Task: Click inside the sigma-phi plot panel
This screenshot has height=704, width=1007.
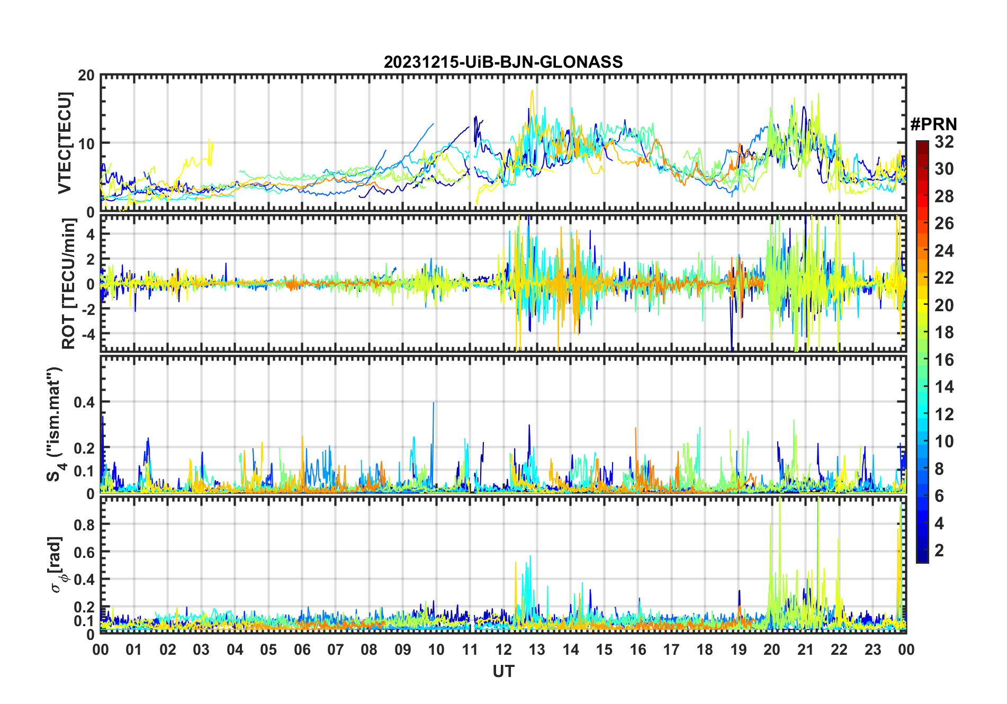Action: click(504, 565)
